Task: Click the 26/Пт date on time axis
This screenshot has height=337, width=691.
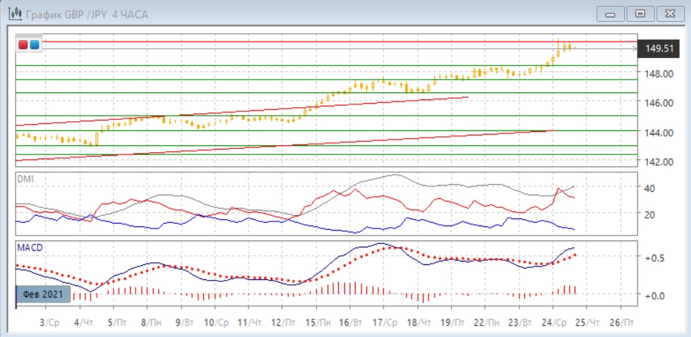Action: click(x=620, y=322)
